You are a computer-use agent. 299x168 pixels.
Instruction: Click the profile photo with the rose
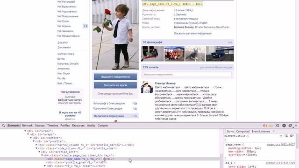pyautogui.click(x=115, y=35)
